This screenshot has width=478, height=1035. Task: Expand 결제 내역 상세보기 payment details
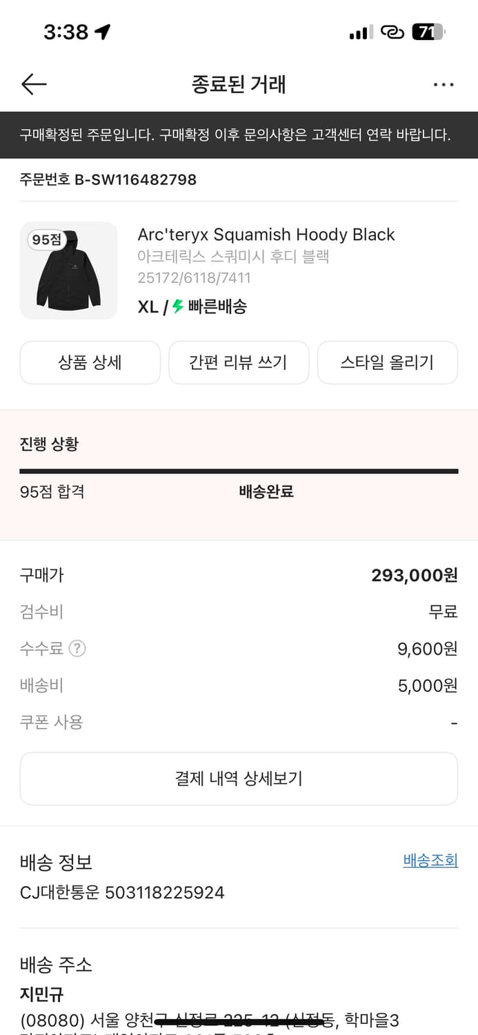239,778
